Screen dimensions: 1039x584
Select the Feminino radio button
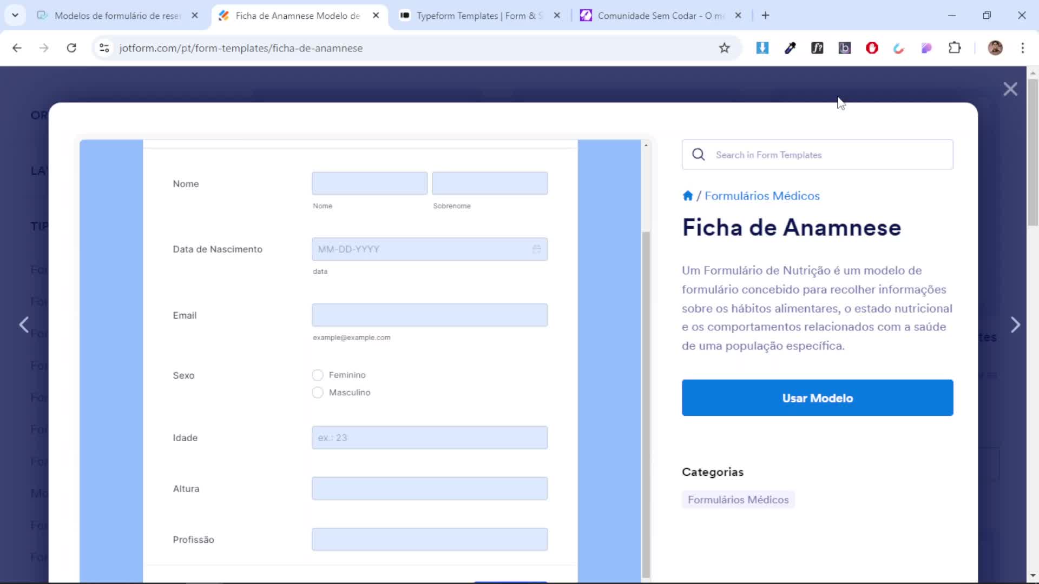[317, 375]
